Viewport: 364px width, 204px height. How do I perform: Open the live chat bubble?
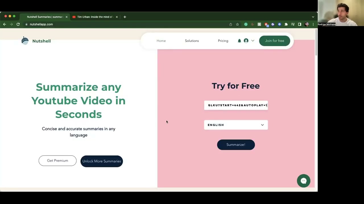303,181
